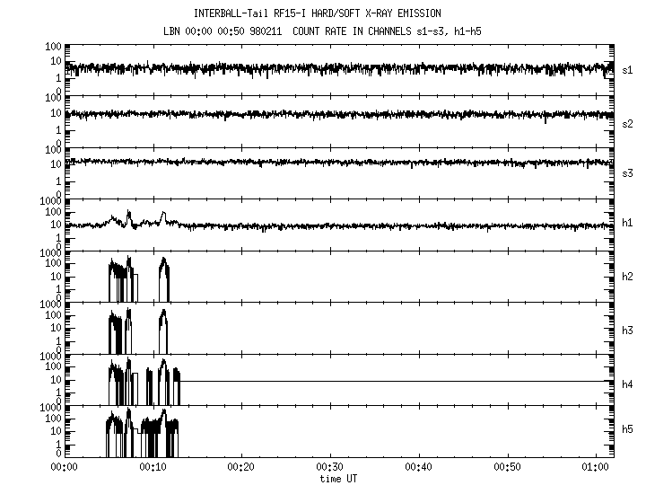The height and width of the screenshot is (494, 646).
Task: Select the 00:20 time axis tick label
Action: 241,468
